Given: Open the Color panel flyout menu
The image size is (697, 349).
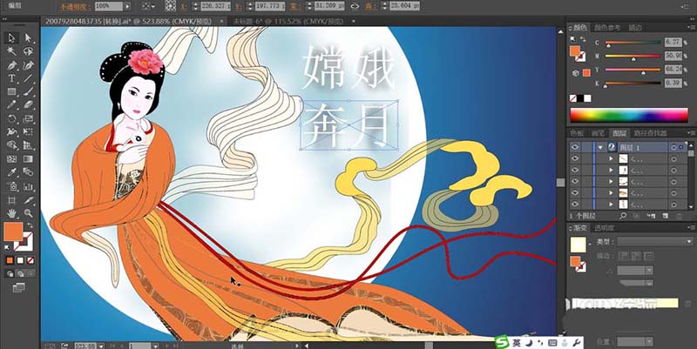Looking at the screenshot, I should 690,28.
